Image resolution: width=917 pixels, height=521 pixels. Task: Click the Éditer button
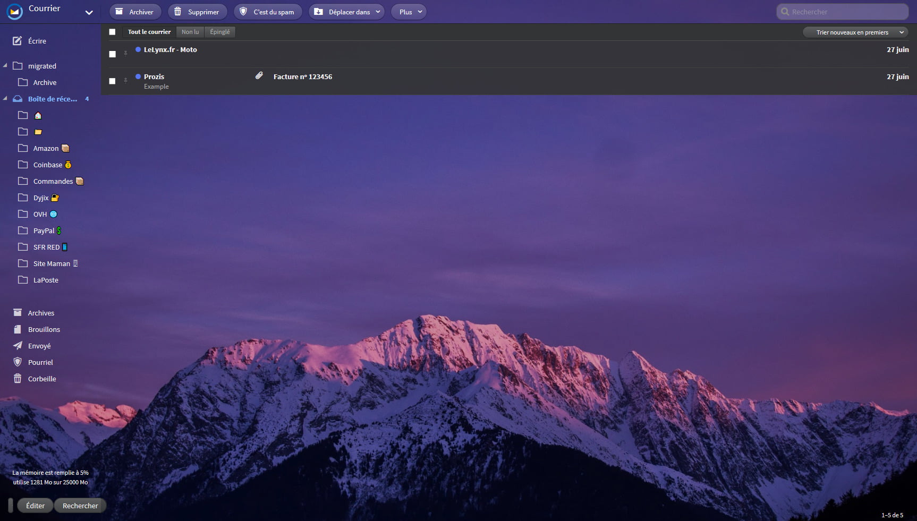point(35,506)
